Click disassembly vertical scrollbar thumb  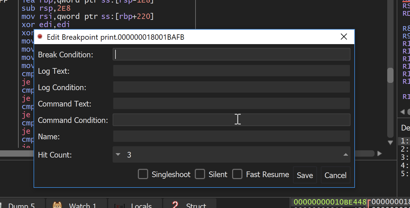click(x=390, y=75)
